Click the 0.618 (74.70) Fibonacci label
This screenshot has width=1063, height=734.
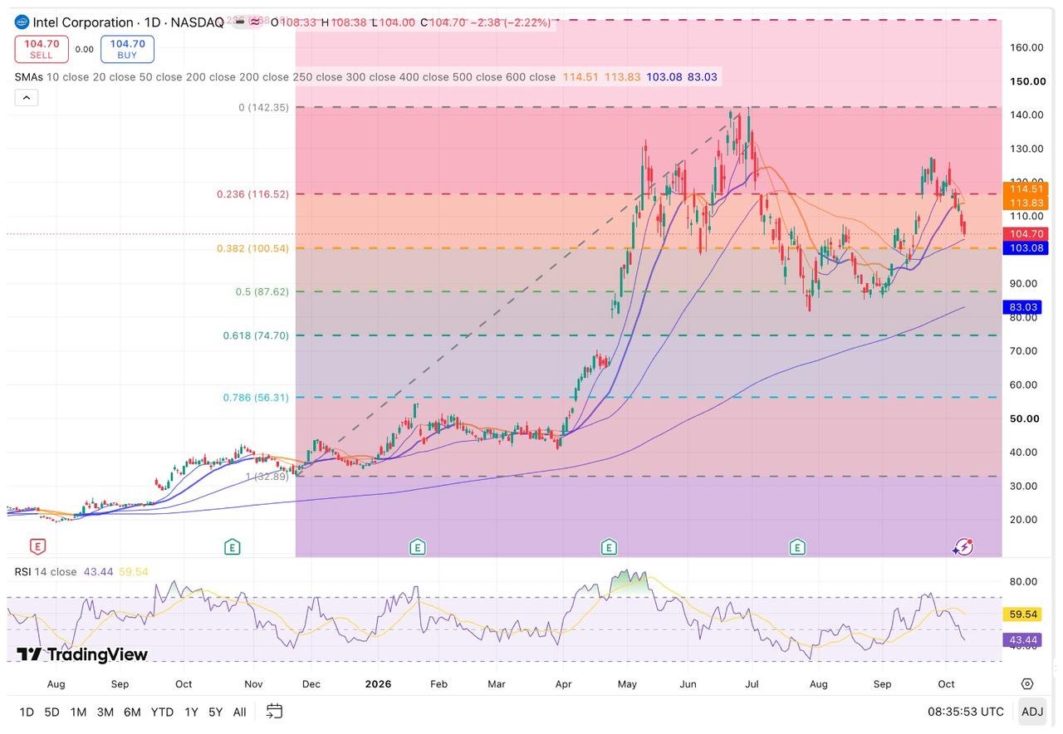(x=256, y=335)
